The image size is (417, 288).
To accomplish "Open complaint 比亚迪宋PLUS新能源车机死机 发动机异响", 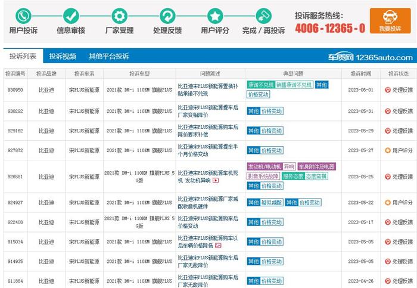I will tap(208, 176).
